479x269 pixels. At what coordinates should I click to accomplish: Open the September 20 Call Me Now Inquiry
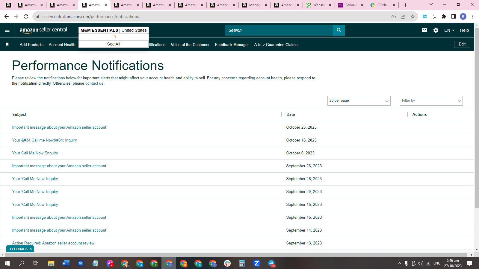tap(35, 192)
